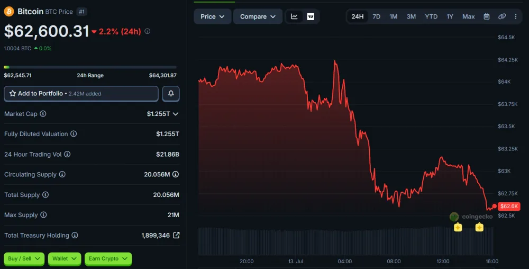Screen dimensions: 529x269
Task: Click the $64,301.87 24h high value
Action: (x=162, y=75)
